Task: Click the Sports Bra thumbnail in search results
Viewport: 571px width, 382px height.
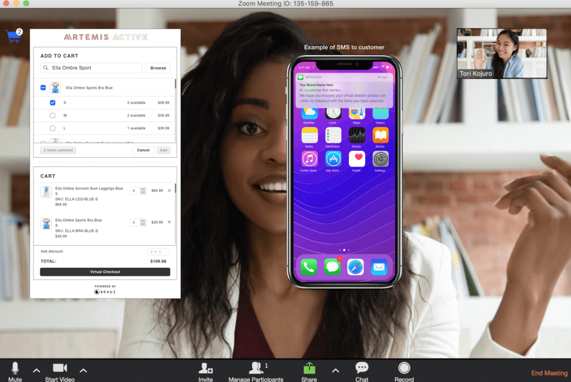Action: tap(55, 87)
